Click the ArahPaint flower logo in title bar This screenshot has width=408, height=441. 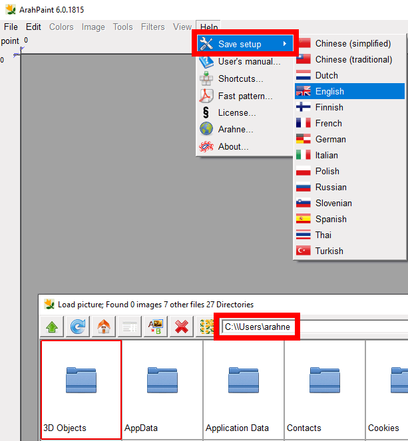tap(11, 9)
